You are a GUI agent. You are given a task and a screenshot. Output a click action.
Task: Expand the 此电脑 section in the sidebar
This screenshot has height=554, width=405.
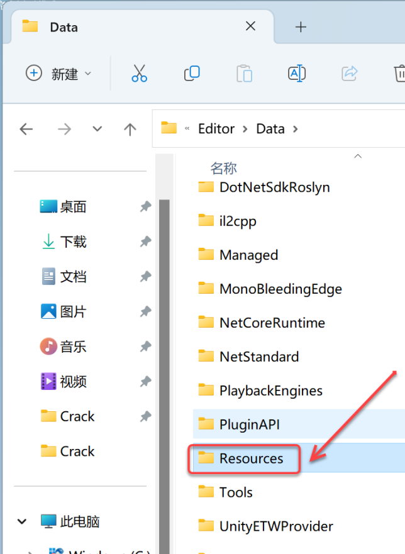coord(21,521)
